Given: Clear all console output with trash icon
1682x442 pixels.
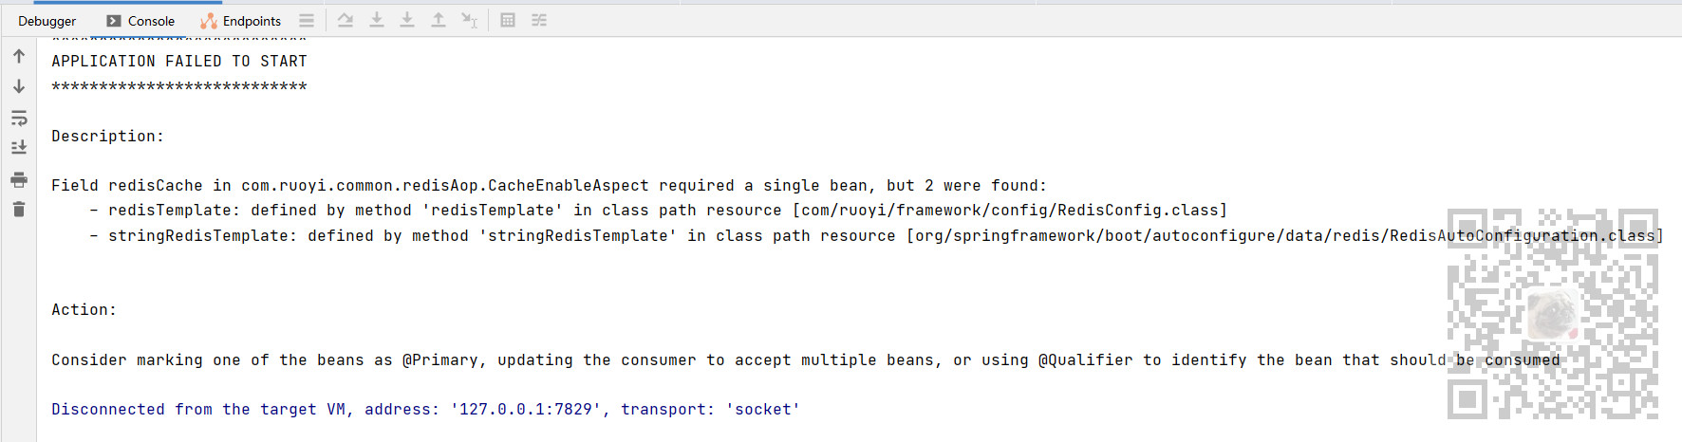Looking at the screenshot, I should (x=19, y=210).
